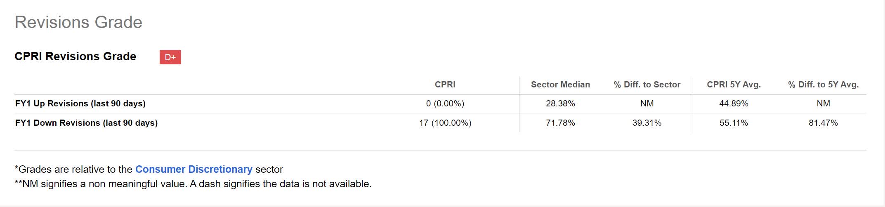Image resolution: width=885 pixels, height=207 pixels.
Task: Click the 39.31% difference to sector value
Action: [x=647, y=123]
